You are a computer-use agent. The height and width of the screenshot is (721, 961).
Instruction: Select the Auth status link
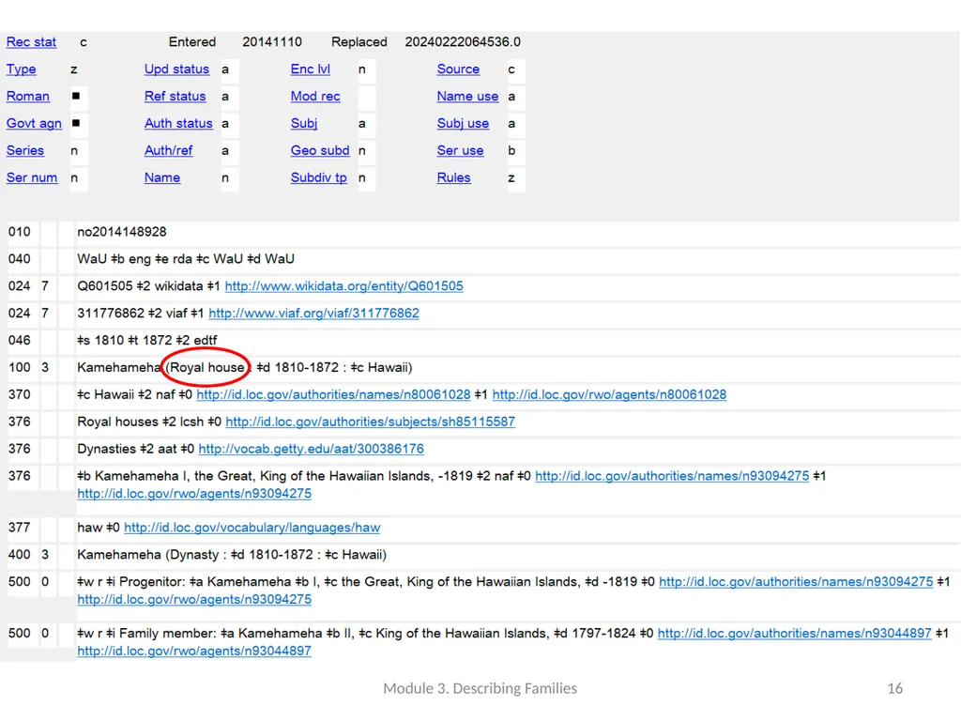178,123
